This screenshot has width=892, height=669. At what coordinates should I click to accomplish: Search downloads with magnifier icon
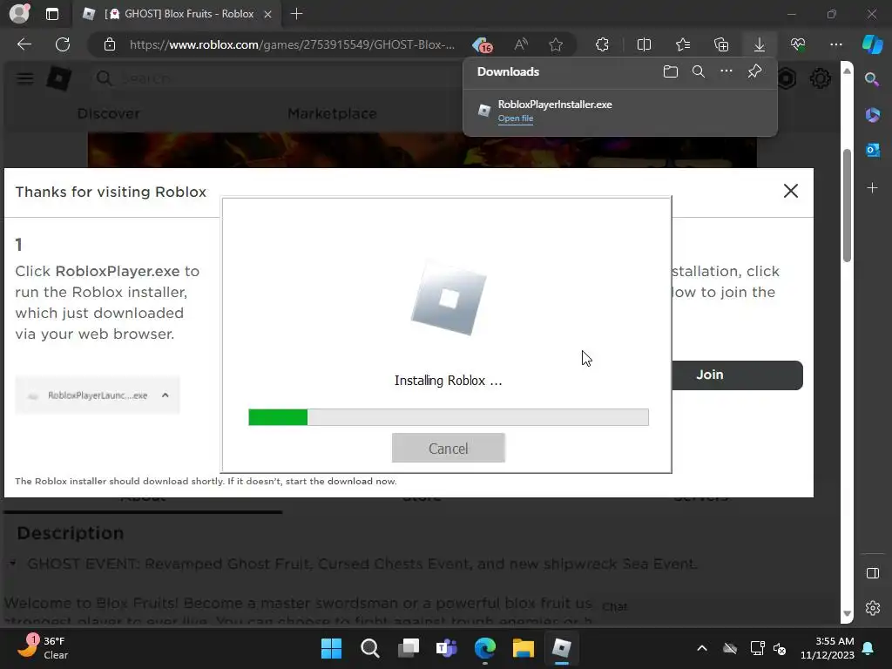pyautogui.click(x=699, y=71)
